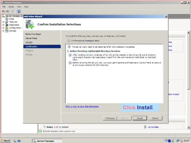Click the info icon beside 'Before removing the AD LDS role'

pyautogui.click(x=70, y=63)
